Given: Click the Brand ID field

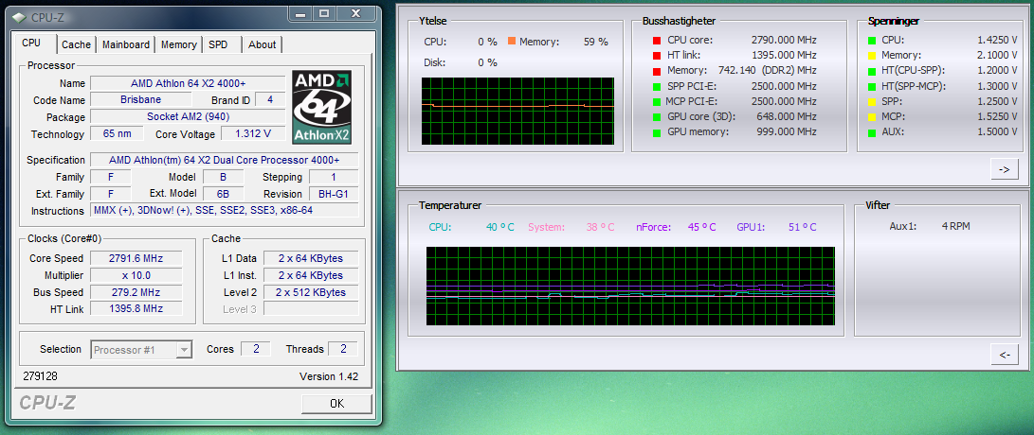Looking at the screenshot, I should point(269,100).
